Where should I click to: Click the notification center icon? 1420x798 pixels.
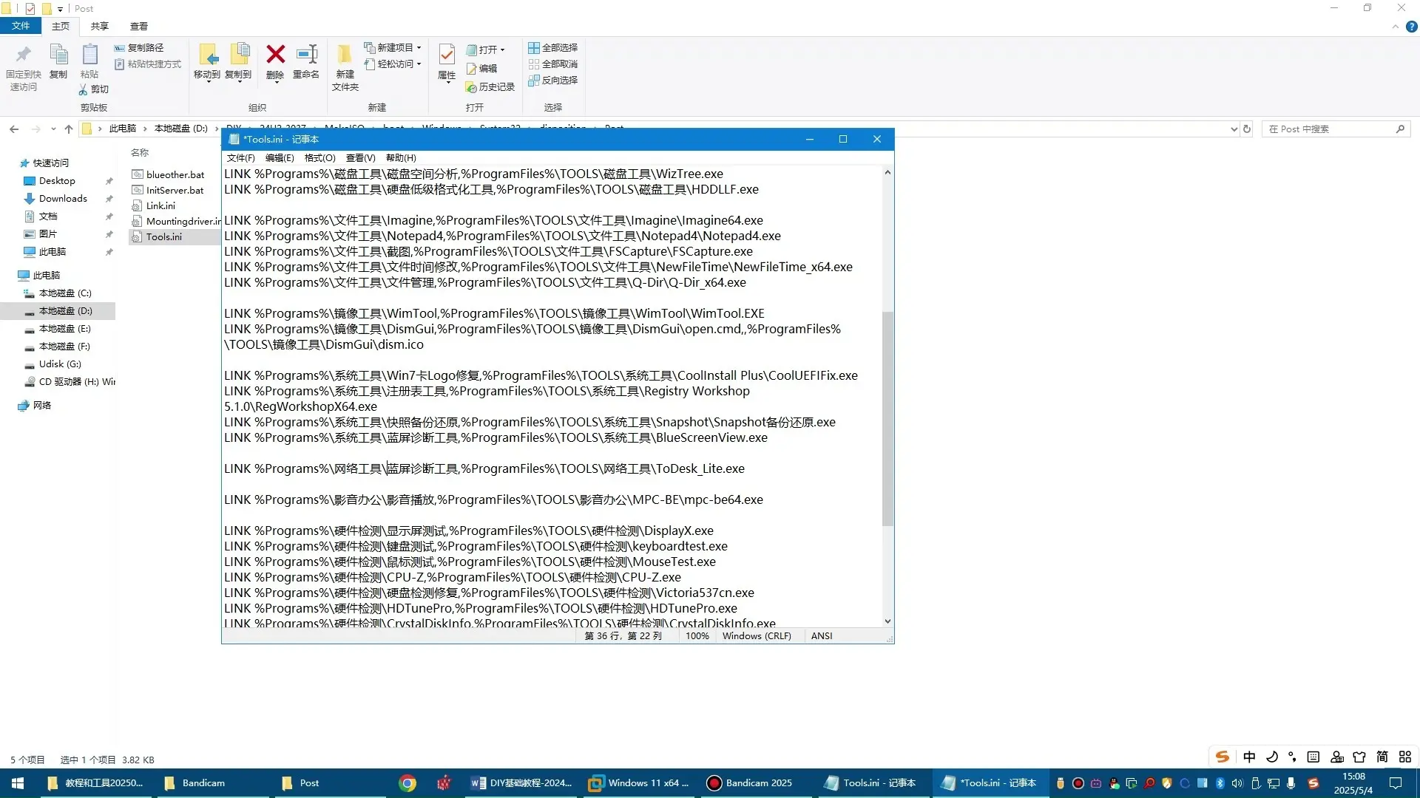click(x=1396, y=783)
